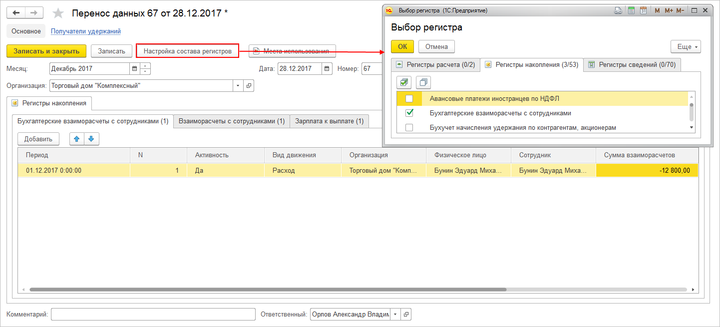Open the calendar icon in the dialog titlebar
This screenshot has width=720, height=327.
pyautogui.click(x=644, y=10)
